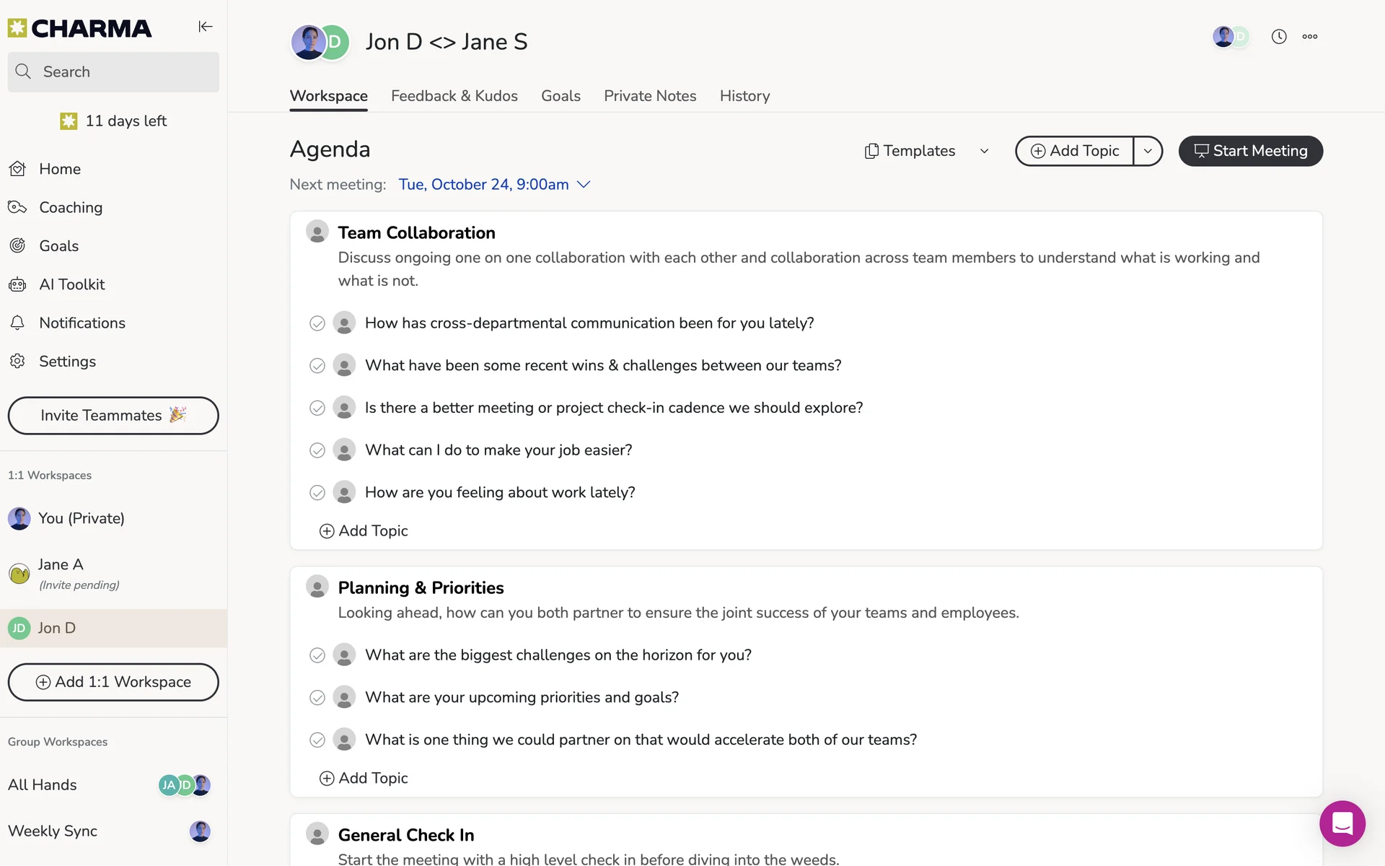Open the All Hands group workspace

43,785
